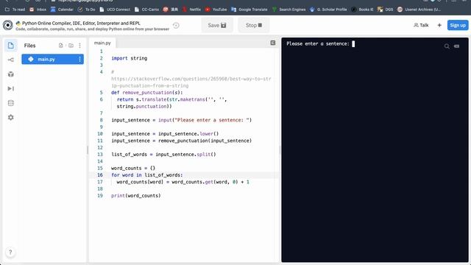This screenshot has height=265, width=471.
Task: Open the Talk link
Action: pyautogui.click(x=421, y=25)
